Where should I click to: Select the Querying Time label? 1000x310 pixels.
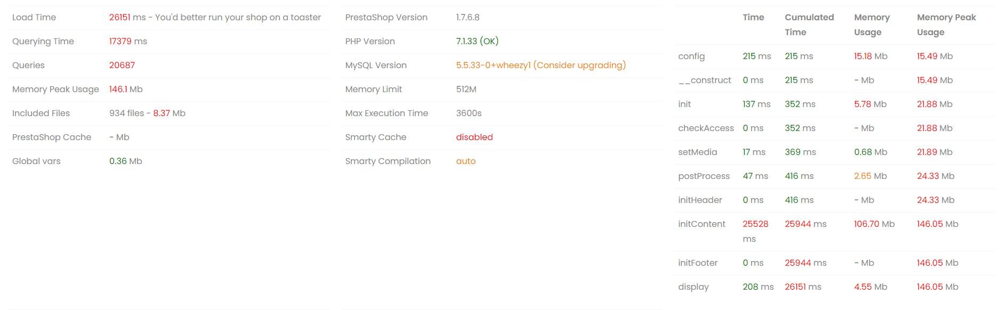pyautogui.click(x=43, y=41)
